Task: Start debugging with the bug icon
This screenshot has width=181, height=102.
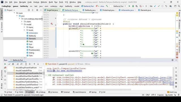Action: (133, 6)
